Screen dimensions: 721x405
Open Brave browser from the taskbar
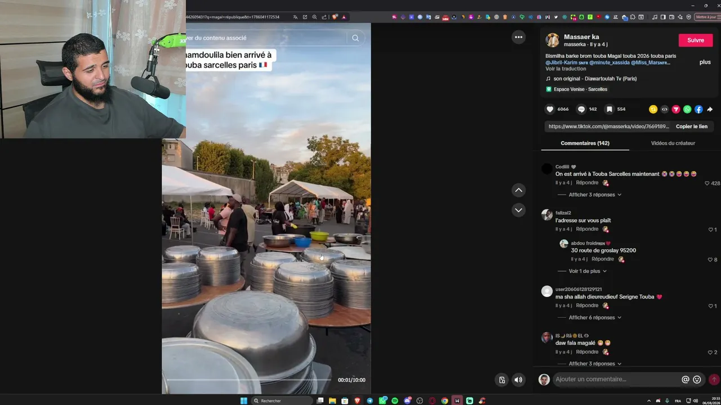pos(357,400)
